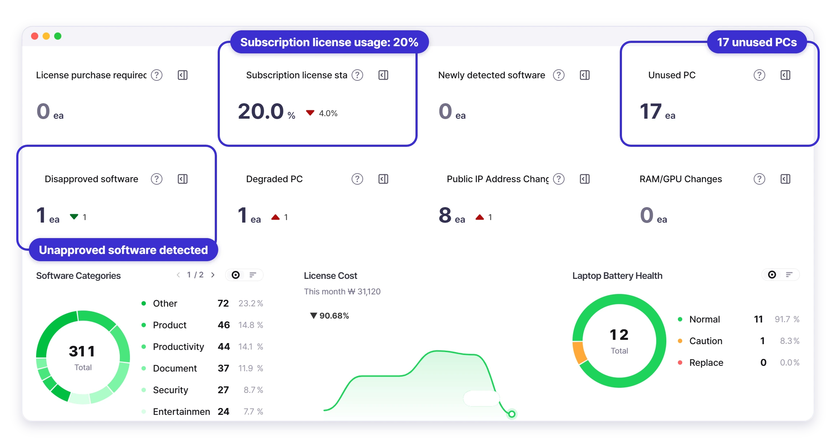
Task: Open Subscription license status side panel
Action: pyautogui.click(x=383, y=75)
